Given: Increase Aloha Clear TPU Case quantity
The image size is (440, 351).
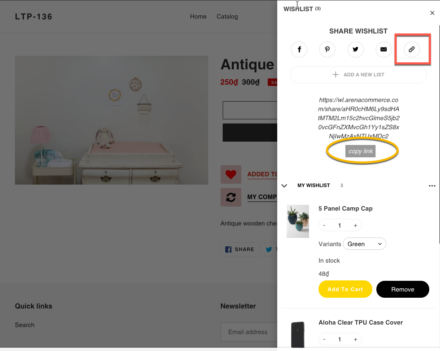Looking at the screenshot, I should pos(355,339).
